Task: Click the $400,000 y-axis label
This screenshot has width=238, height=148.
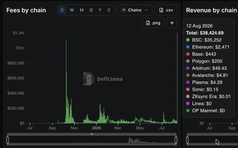Action: click(x=16, y=93)
